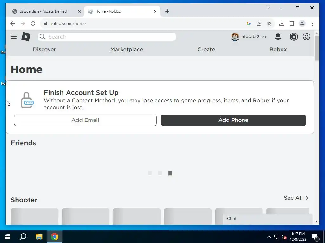Open the Roblox hamburger navigation menu
The image size is (325, 243).
[14, 37]
